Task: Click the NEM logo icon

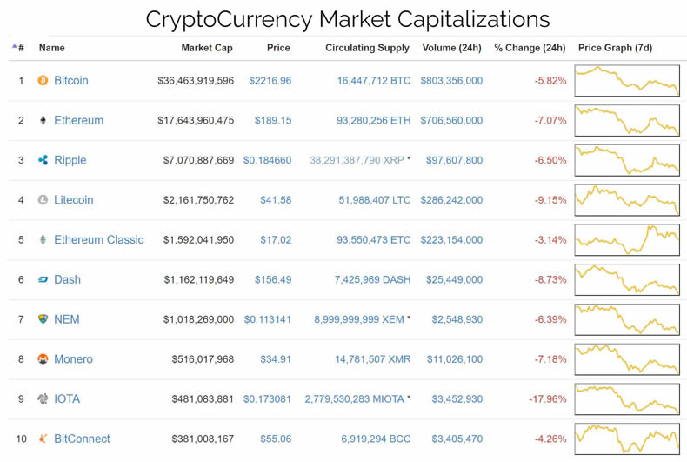Action: [43, 319]
